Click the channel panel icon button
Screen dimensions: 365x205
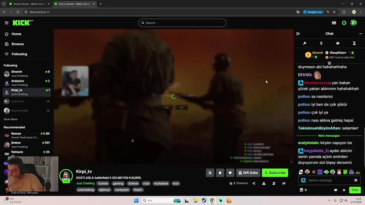(210, 173)
